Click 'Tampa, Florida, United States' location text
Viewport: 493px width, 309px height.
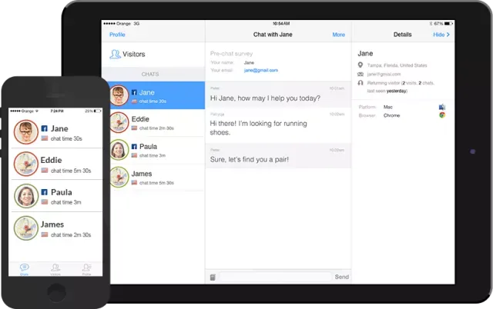pyautogui.click(x=397, y=65)
